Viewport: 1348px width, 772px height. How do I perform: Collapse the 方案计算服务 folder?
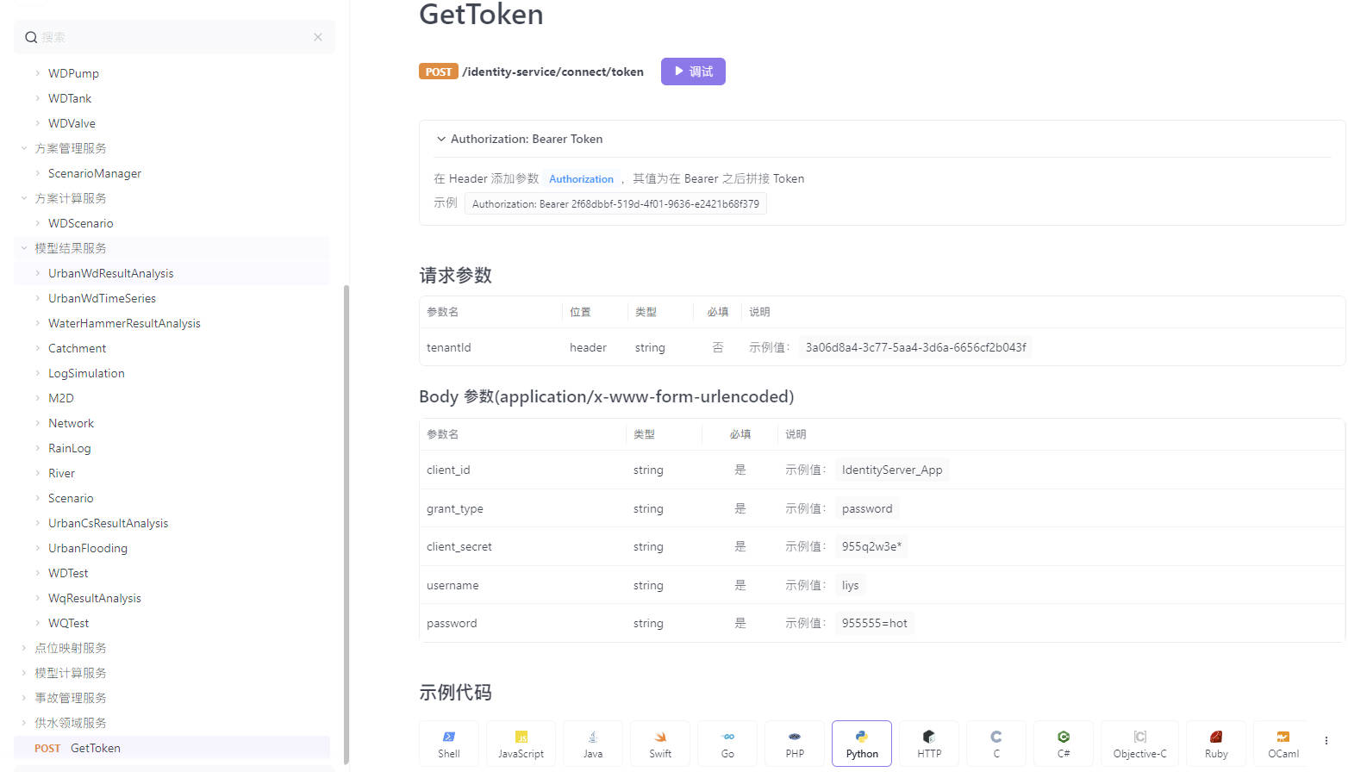point(24,198)
